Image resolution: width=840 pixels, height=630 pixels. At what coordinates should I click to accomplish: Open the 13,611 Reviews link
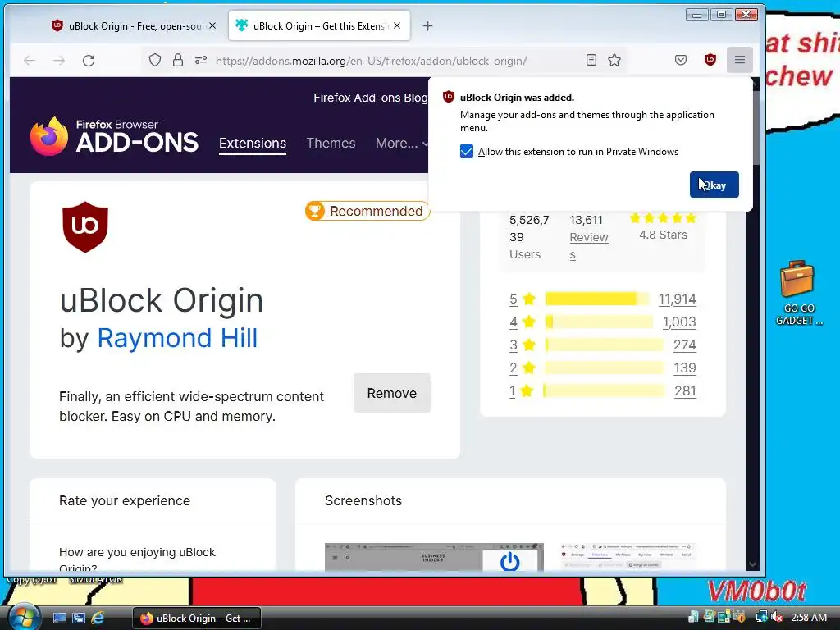(x=588, y=237)
